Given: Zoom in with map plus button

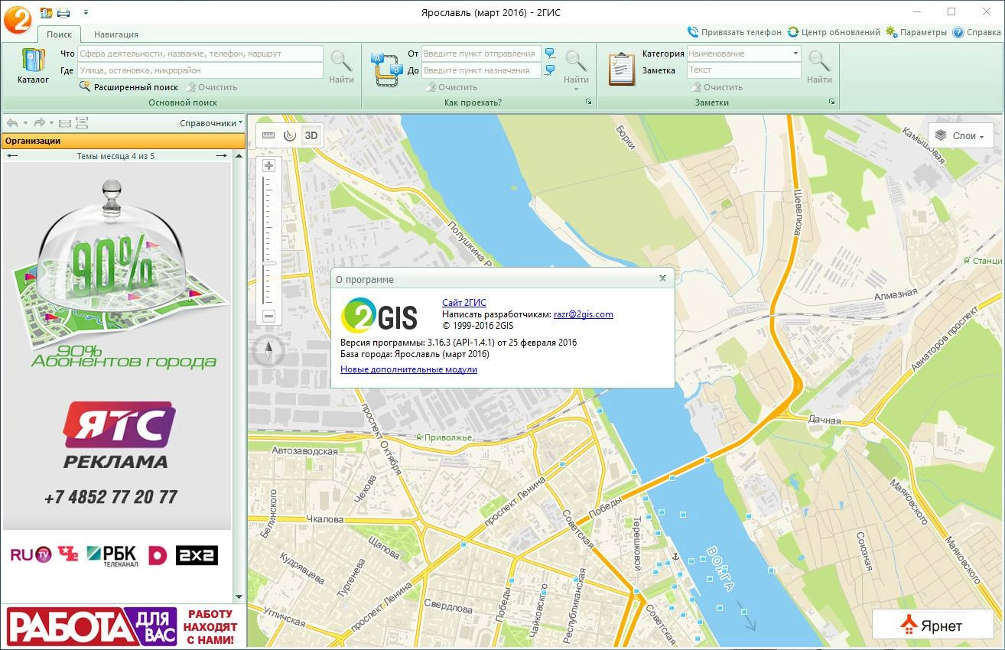Looking at the screenshot, I should [268, 166].
